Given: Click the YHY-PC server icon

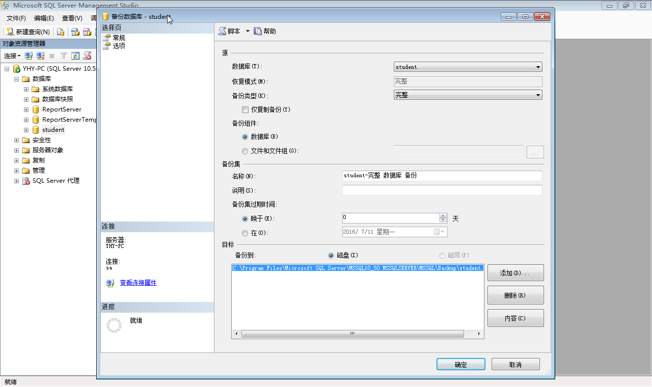Looking at the screenshot, I should click(16, 69).
